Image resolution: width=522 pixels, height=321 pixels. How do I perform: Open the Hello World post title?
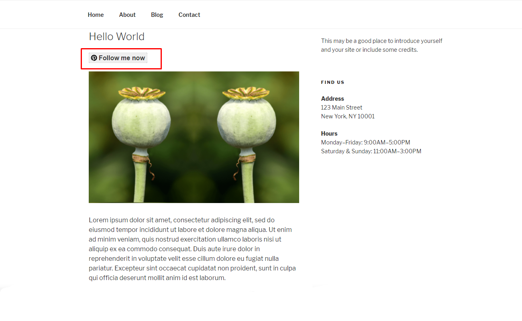coord(116,37)
